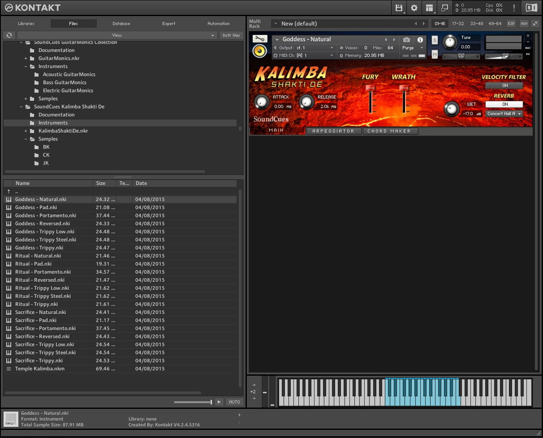This screenshot has height=438, width=543.
Task: Switch to the Automation tab
Action: [219, 24]
